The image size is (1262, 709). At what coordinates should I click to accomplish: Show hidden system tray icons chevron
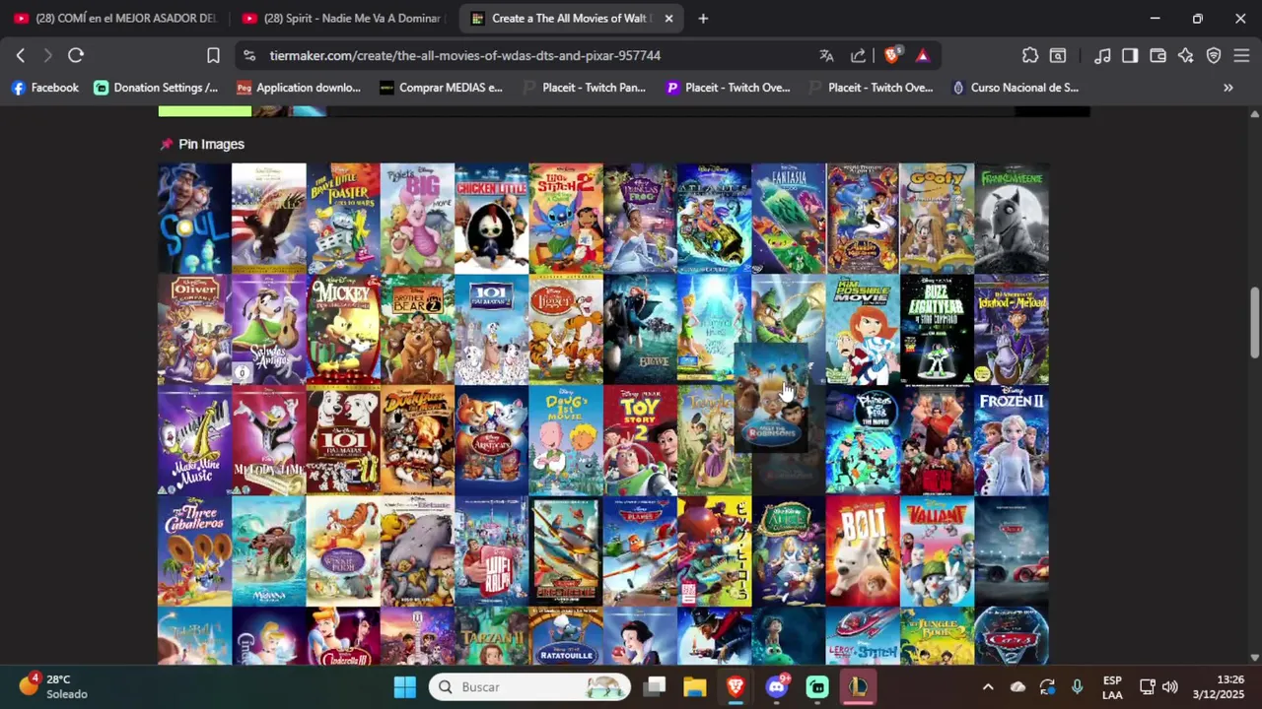tap(988, 686)
